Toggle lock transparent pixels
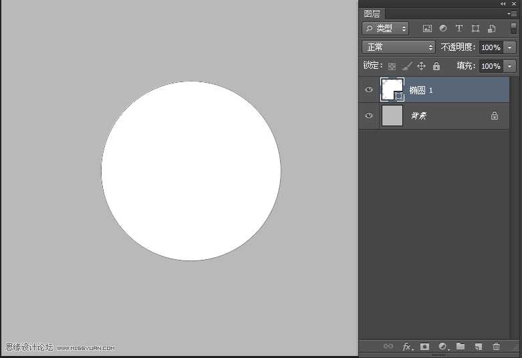522x358 pixels. click(x=392, y=66)
